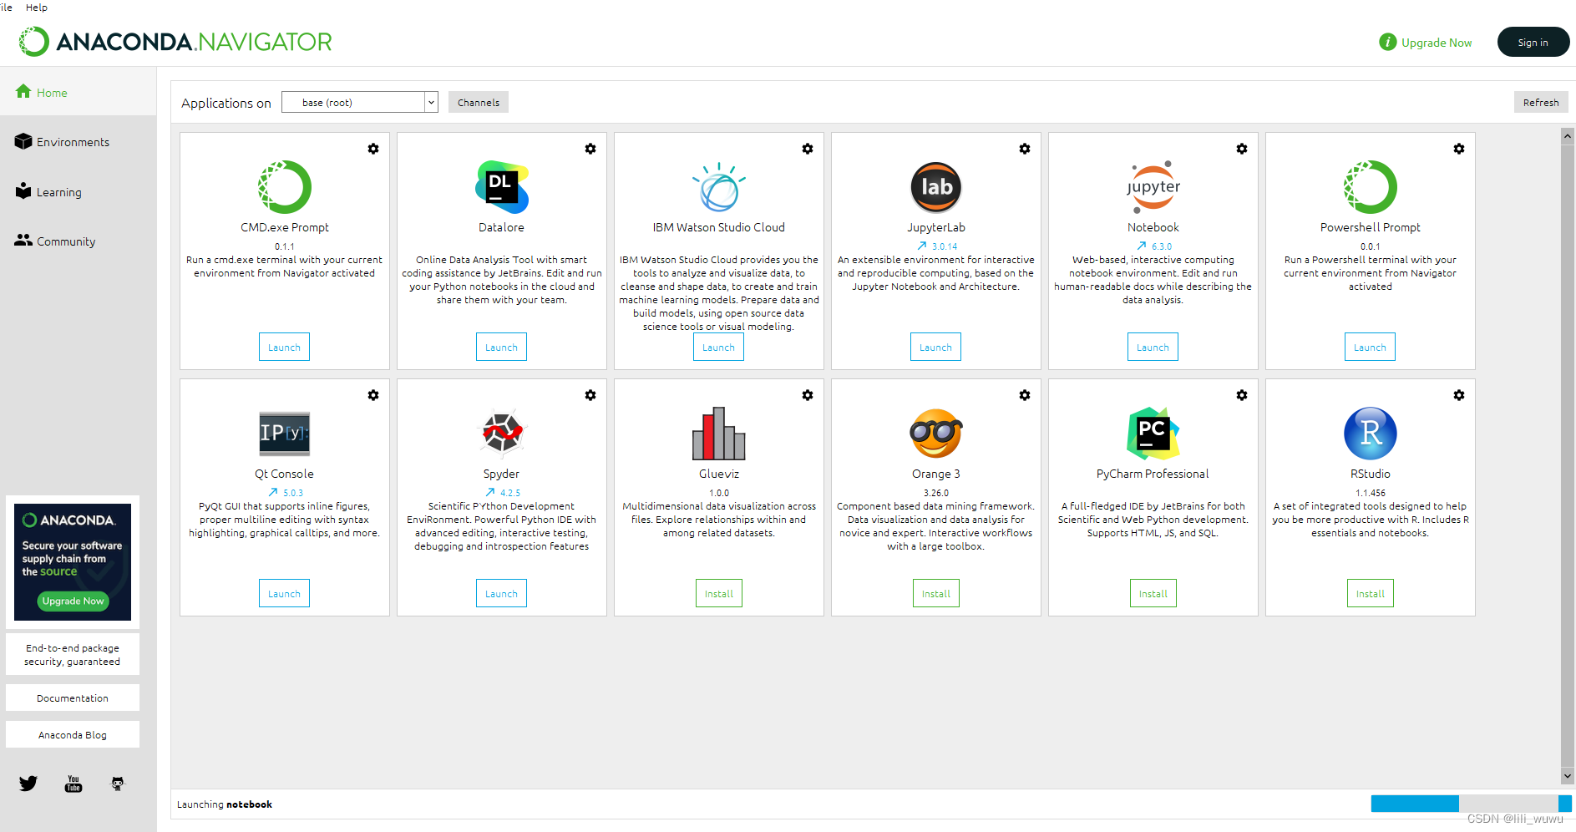Click the Sign in button

click(x=1533, y=42)
